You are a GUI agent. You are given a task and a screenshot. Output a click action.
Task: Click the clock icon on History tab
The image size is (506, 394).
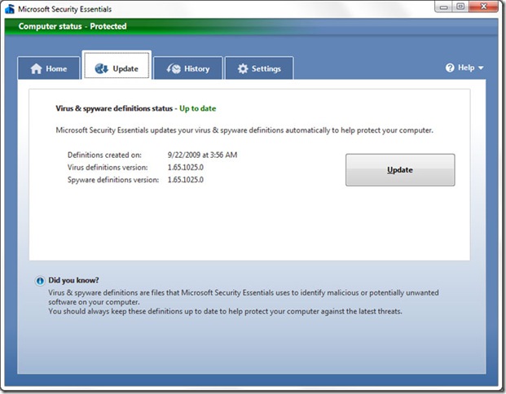pyautogui.click(x=174, y=69)
